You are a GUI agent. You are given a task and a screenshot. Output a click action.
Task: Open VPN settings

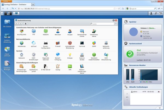70,67
